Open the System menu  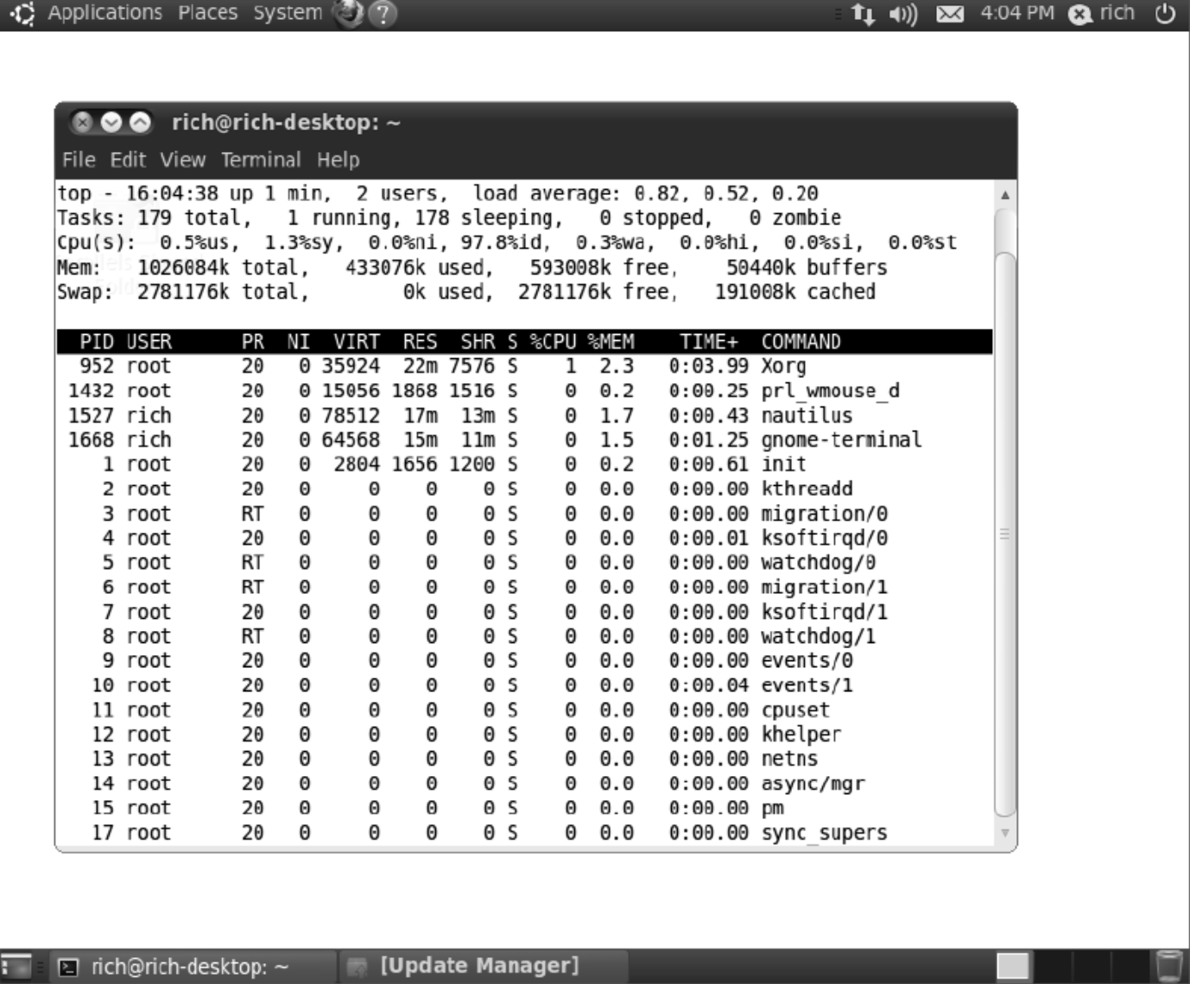click(x=288, y=13)
